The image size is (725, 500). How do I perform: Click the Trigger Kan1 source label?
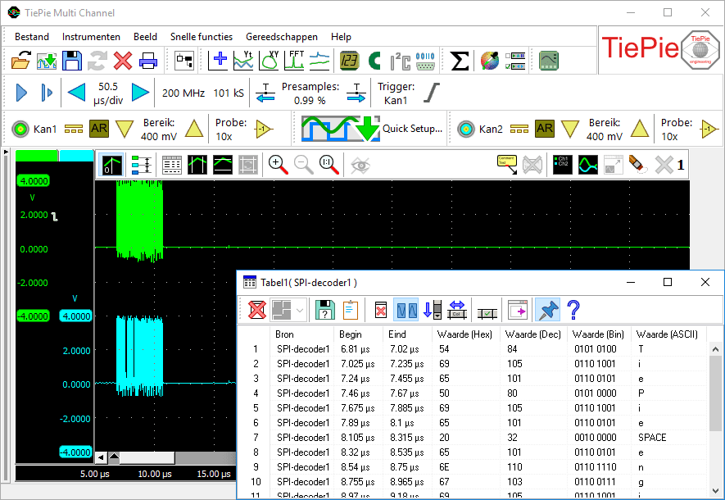coord(396,93)
